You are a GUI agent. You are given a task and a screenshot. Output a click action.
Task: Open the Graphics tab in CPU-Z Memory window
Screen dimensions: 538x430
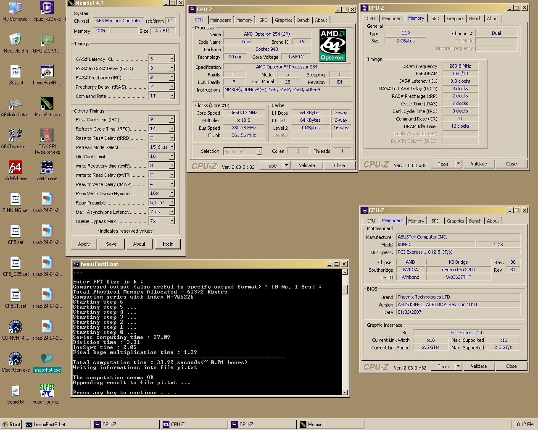coord(455,18)
